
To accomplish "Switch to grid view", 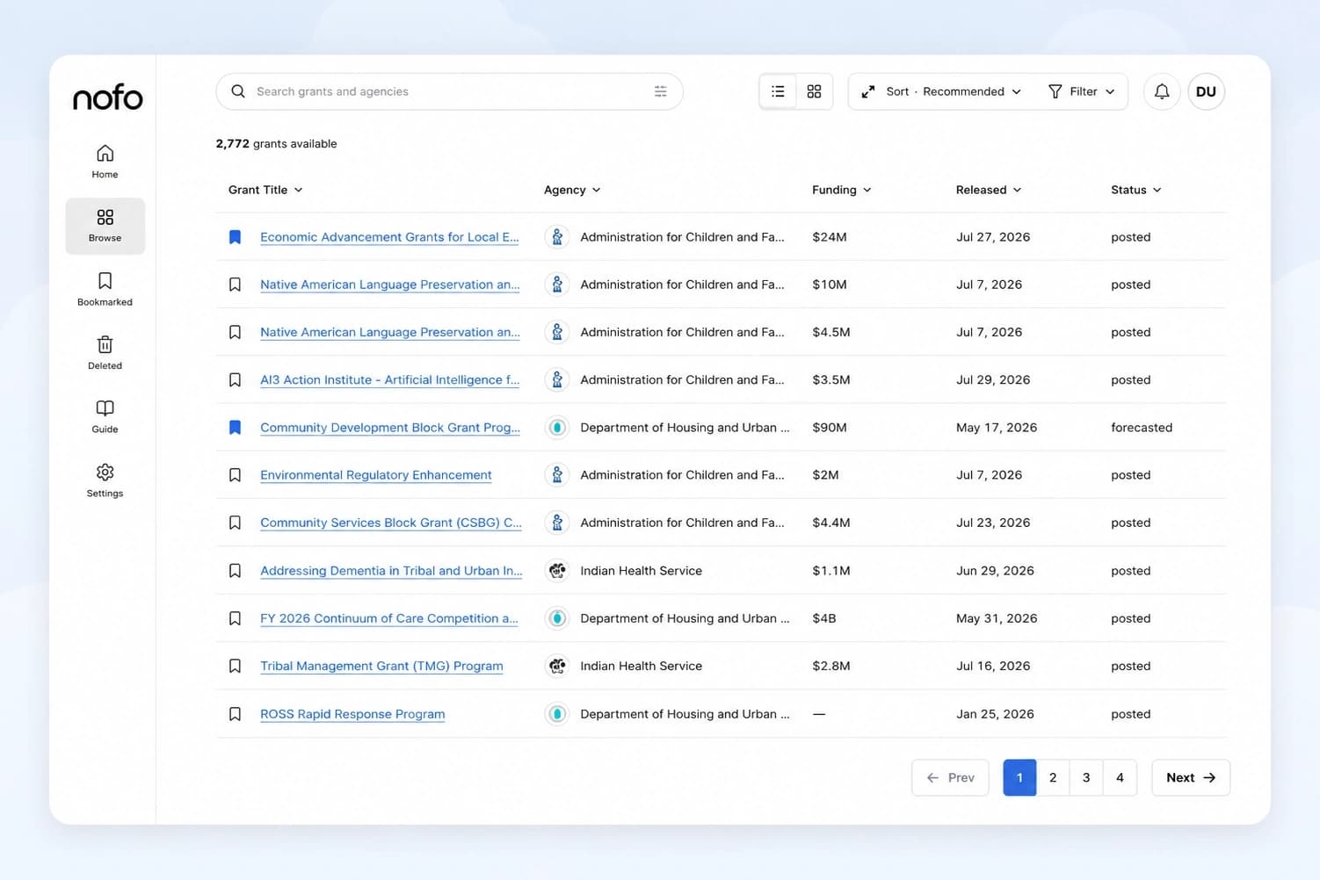I will click(814, 91).
